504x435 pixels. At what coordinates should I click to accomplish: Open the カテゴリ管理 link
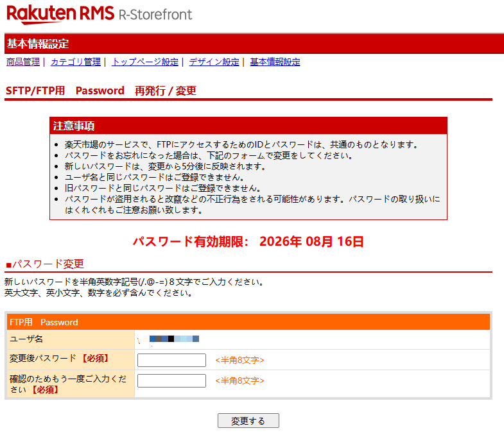pyautogui.click(x=76, y=62)
